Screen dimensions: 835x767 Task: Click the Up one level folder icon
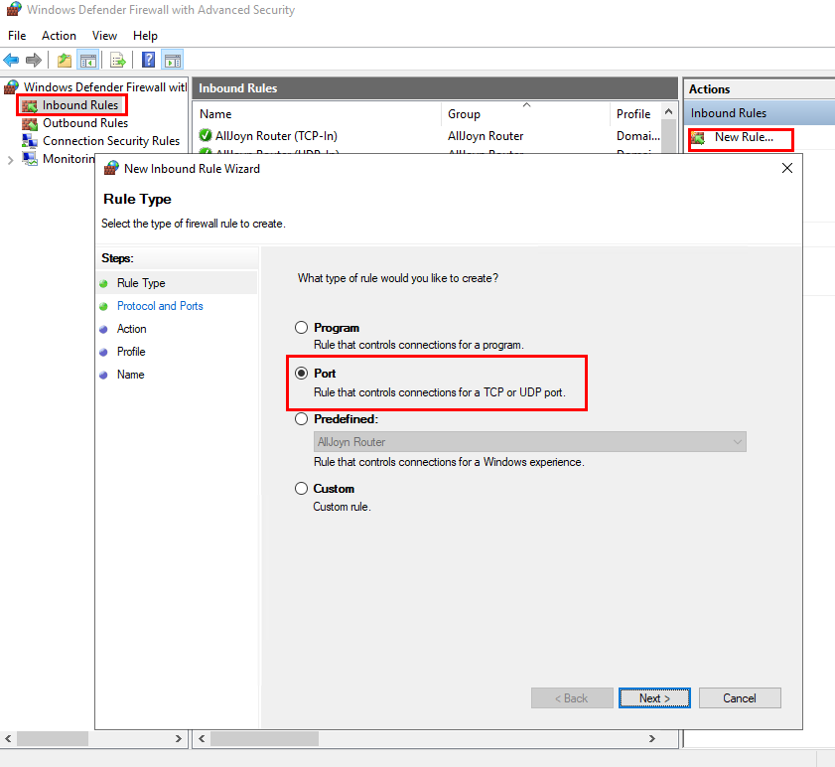pyautogui.click(x=65, y=61)
